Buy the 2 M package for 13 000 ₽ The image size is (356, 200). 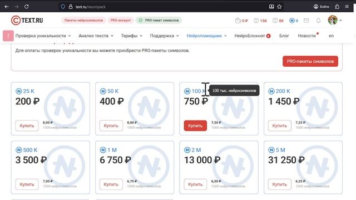pyautogui.click(x=195, y=184)
